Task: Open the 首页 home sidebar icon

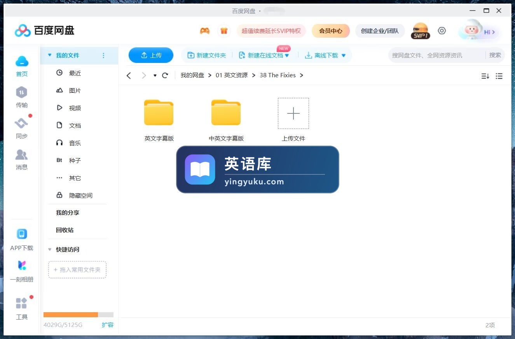Action: pyautogui.click(x=22, y=66)
